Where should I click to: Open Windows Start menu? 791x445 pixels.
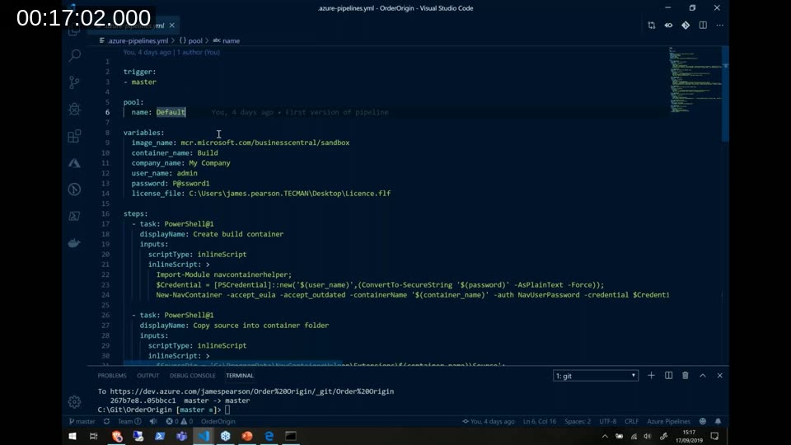(73, 436)
